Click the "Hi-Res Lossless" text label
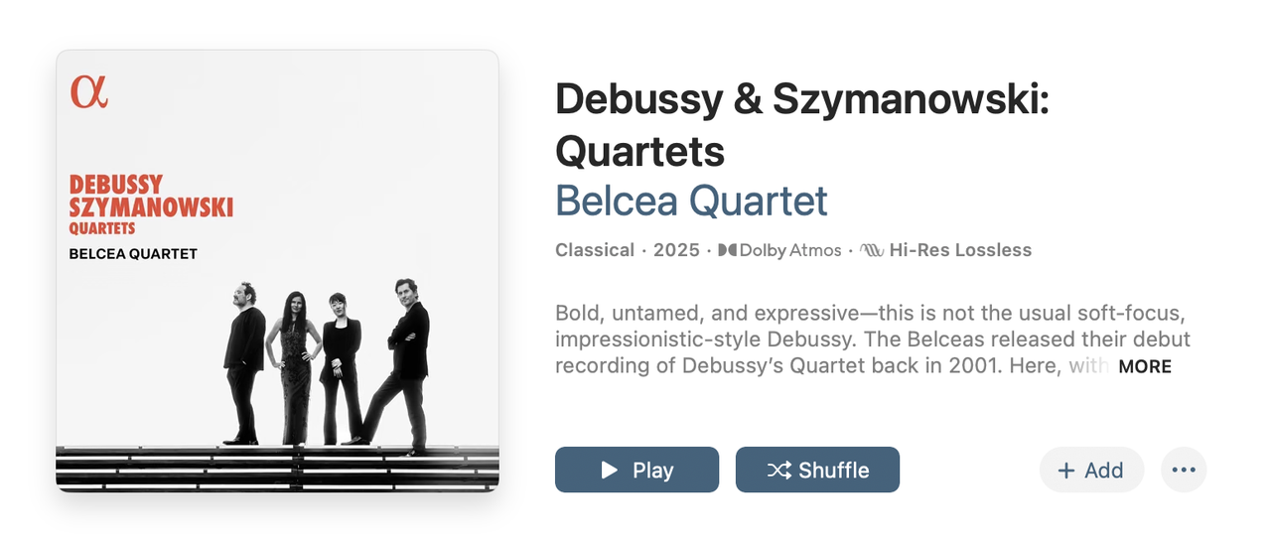The width and height of the screenshot is (1271, 542). (x=960, y=250)
